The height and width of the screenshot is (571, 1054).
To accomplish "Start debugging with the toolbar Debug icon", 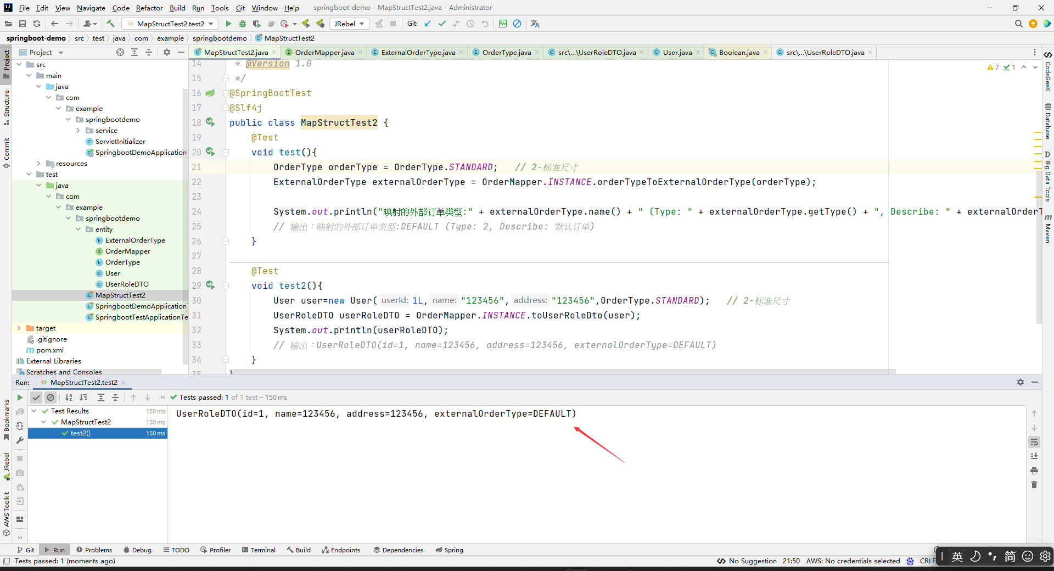I will pos(243,24).
